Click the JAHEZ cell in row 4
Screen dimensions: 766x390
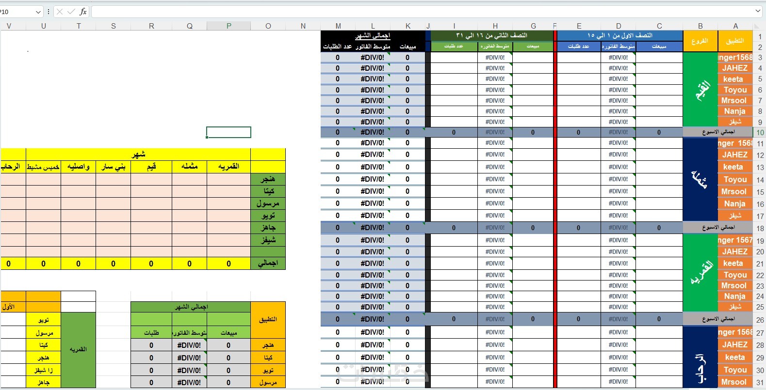(x=735, y=68)
